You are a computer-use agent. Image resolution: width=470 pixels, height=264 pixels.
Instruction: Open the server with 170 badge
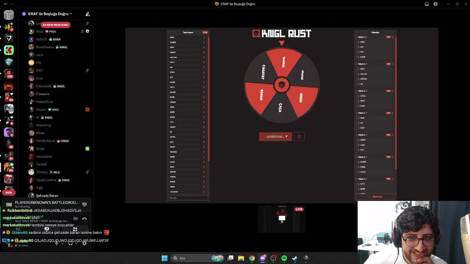pos(9,73)
